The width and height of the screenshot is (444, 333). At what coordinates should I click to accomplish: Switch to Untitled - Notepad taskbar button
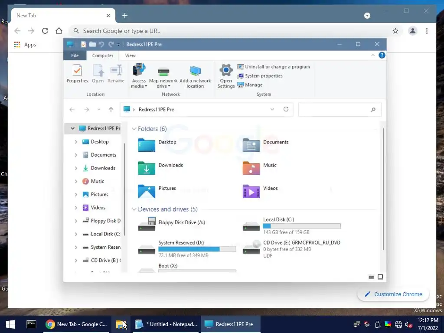tap(166, 324)
